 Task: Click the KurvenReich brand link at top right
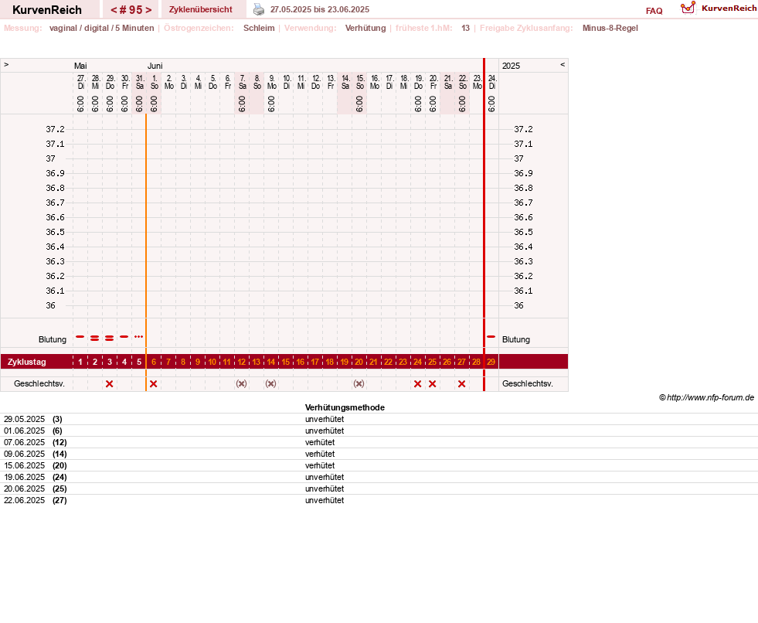coord(729,9)
